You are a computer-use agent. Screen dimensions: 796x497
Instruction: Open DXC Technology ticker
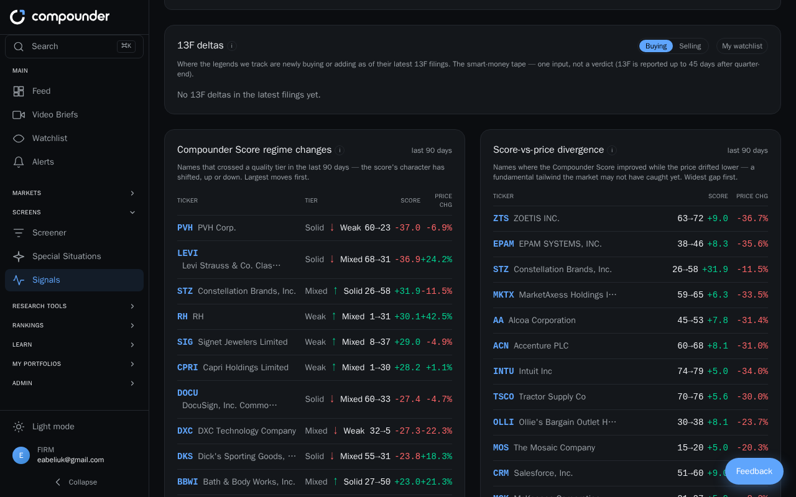[185, 431]
